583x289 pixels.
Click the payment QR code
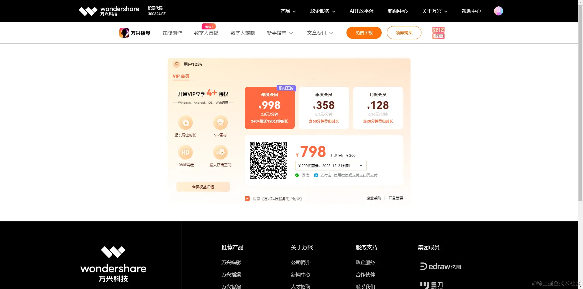click(268, 160)
